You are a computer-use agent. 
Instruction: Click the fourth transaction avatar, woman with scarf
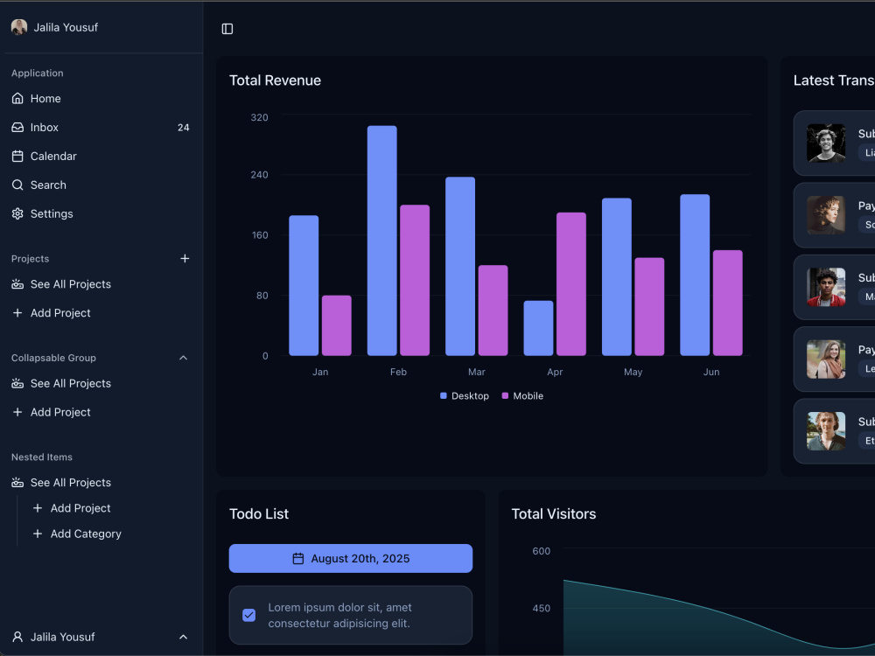826,359
